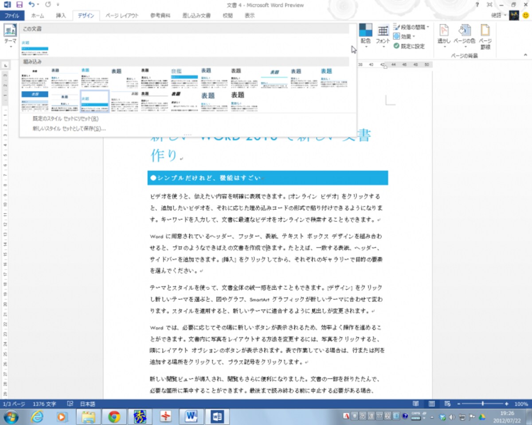Open the quick access toolbar customize arrow
The height and width of the screenshot is (425, 532).
[x=58, y=5]
